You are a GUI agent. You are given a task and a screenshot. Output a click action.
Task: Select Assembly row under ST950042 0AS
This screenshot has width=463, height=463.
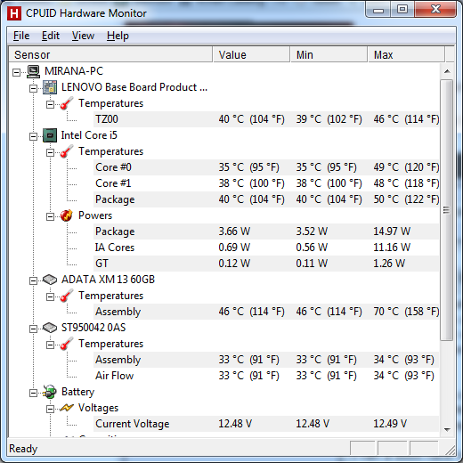coord(266,360)
